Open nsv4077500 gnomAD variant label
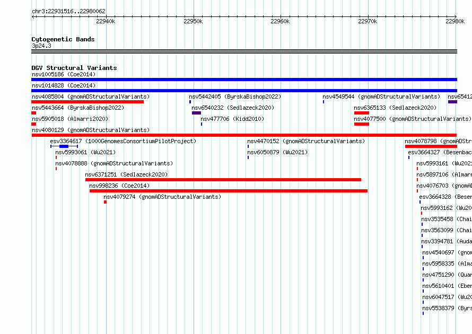Viewport: 472px width, 334px height. click(x=413, y=119)
